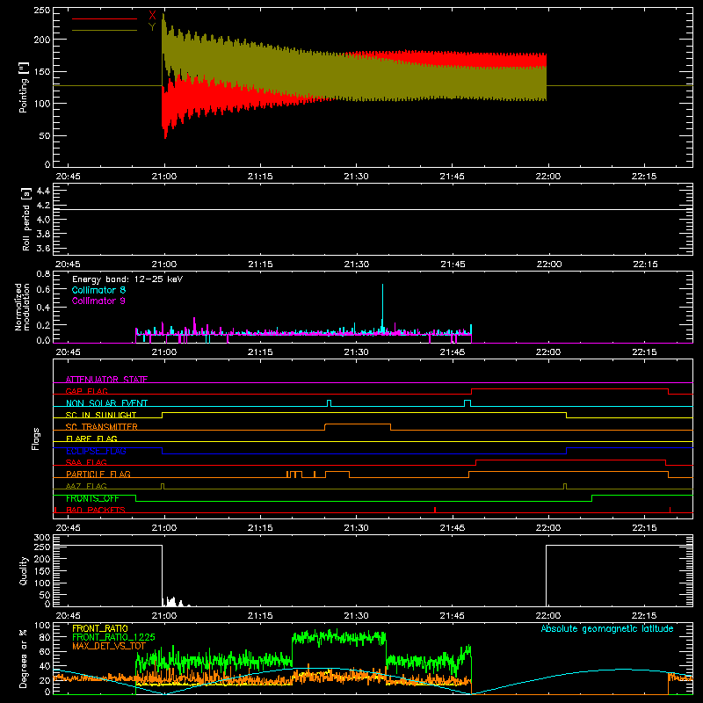Click 'Absolute geomagnetic latitude' legend text
This screenshot has height=703, width=703.
(x=607, y=628)
